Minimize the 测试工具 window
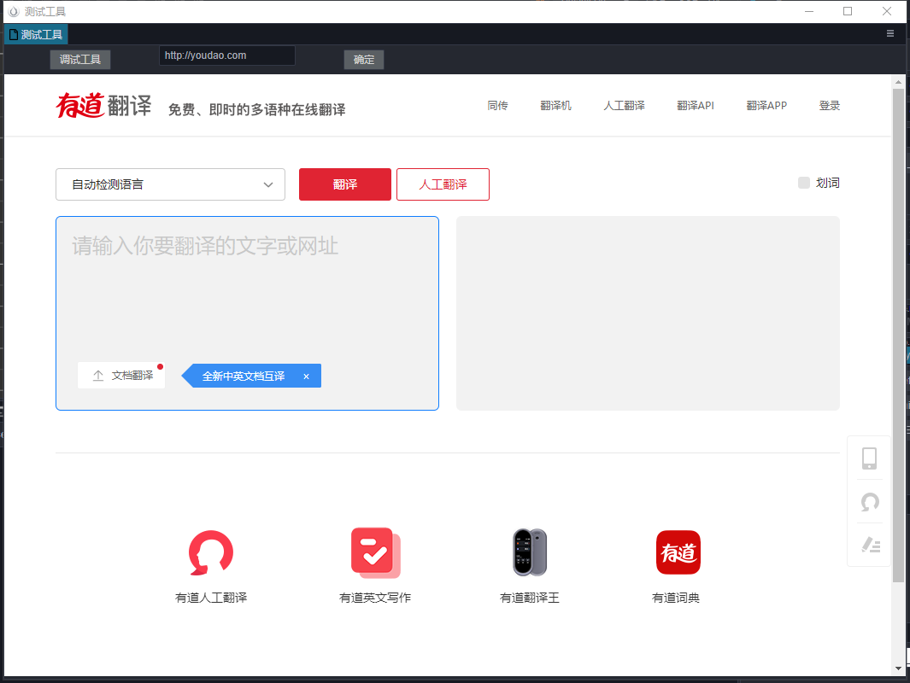This screenshot has height=683, width=910. [809, 11]
